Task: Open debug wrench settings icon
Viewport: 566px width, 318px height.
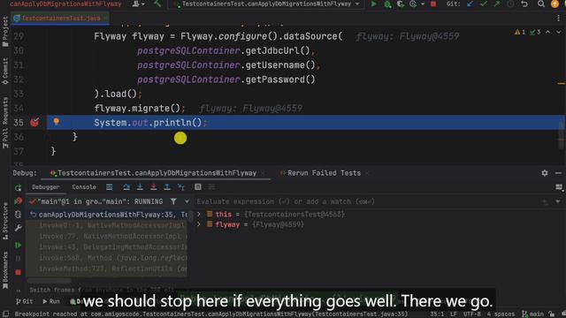Action: point(18,228)
